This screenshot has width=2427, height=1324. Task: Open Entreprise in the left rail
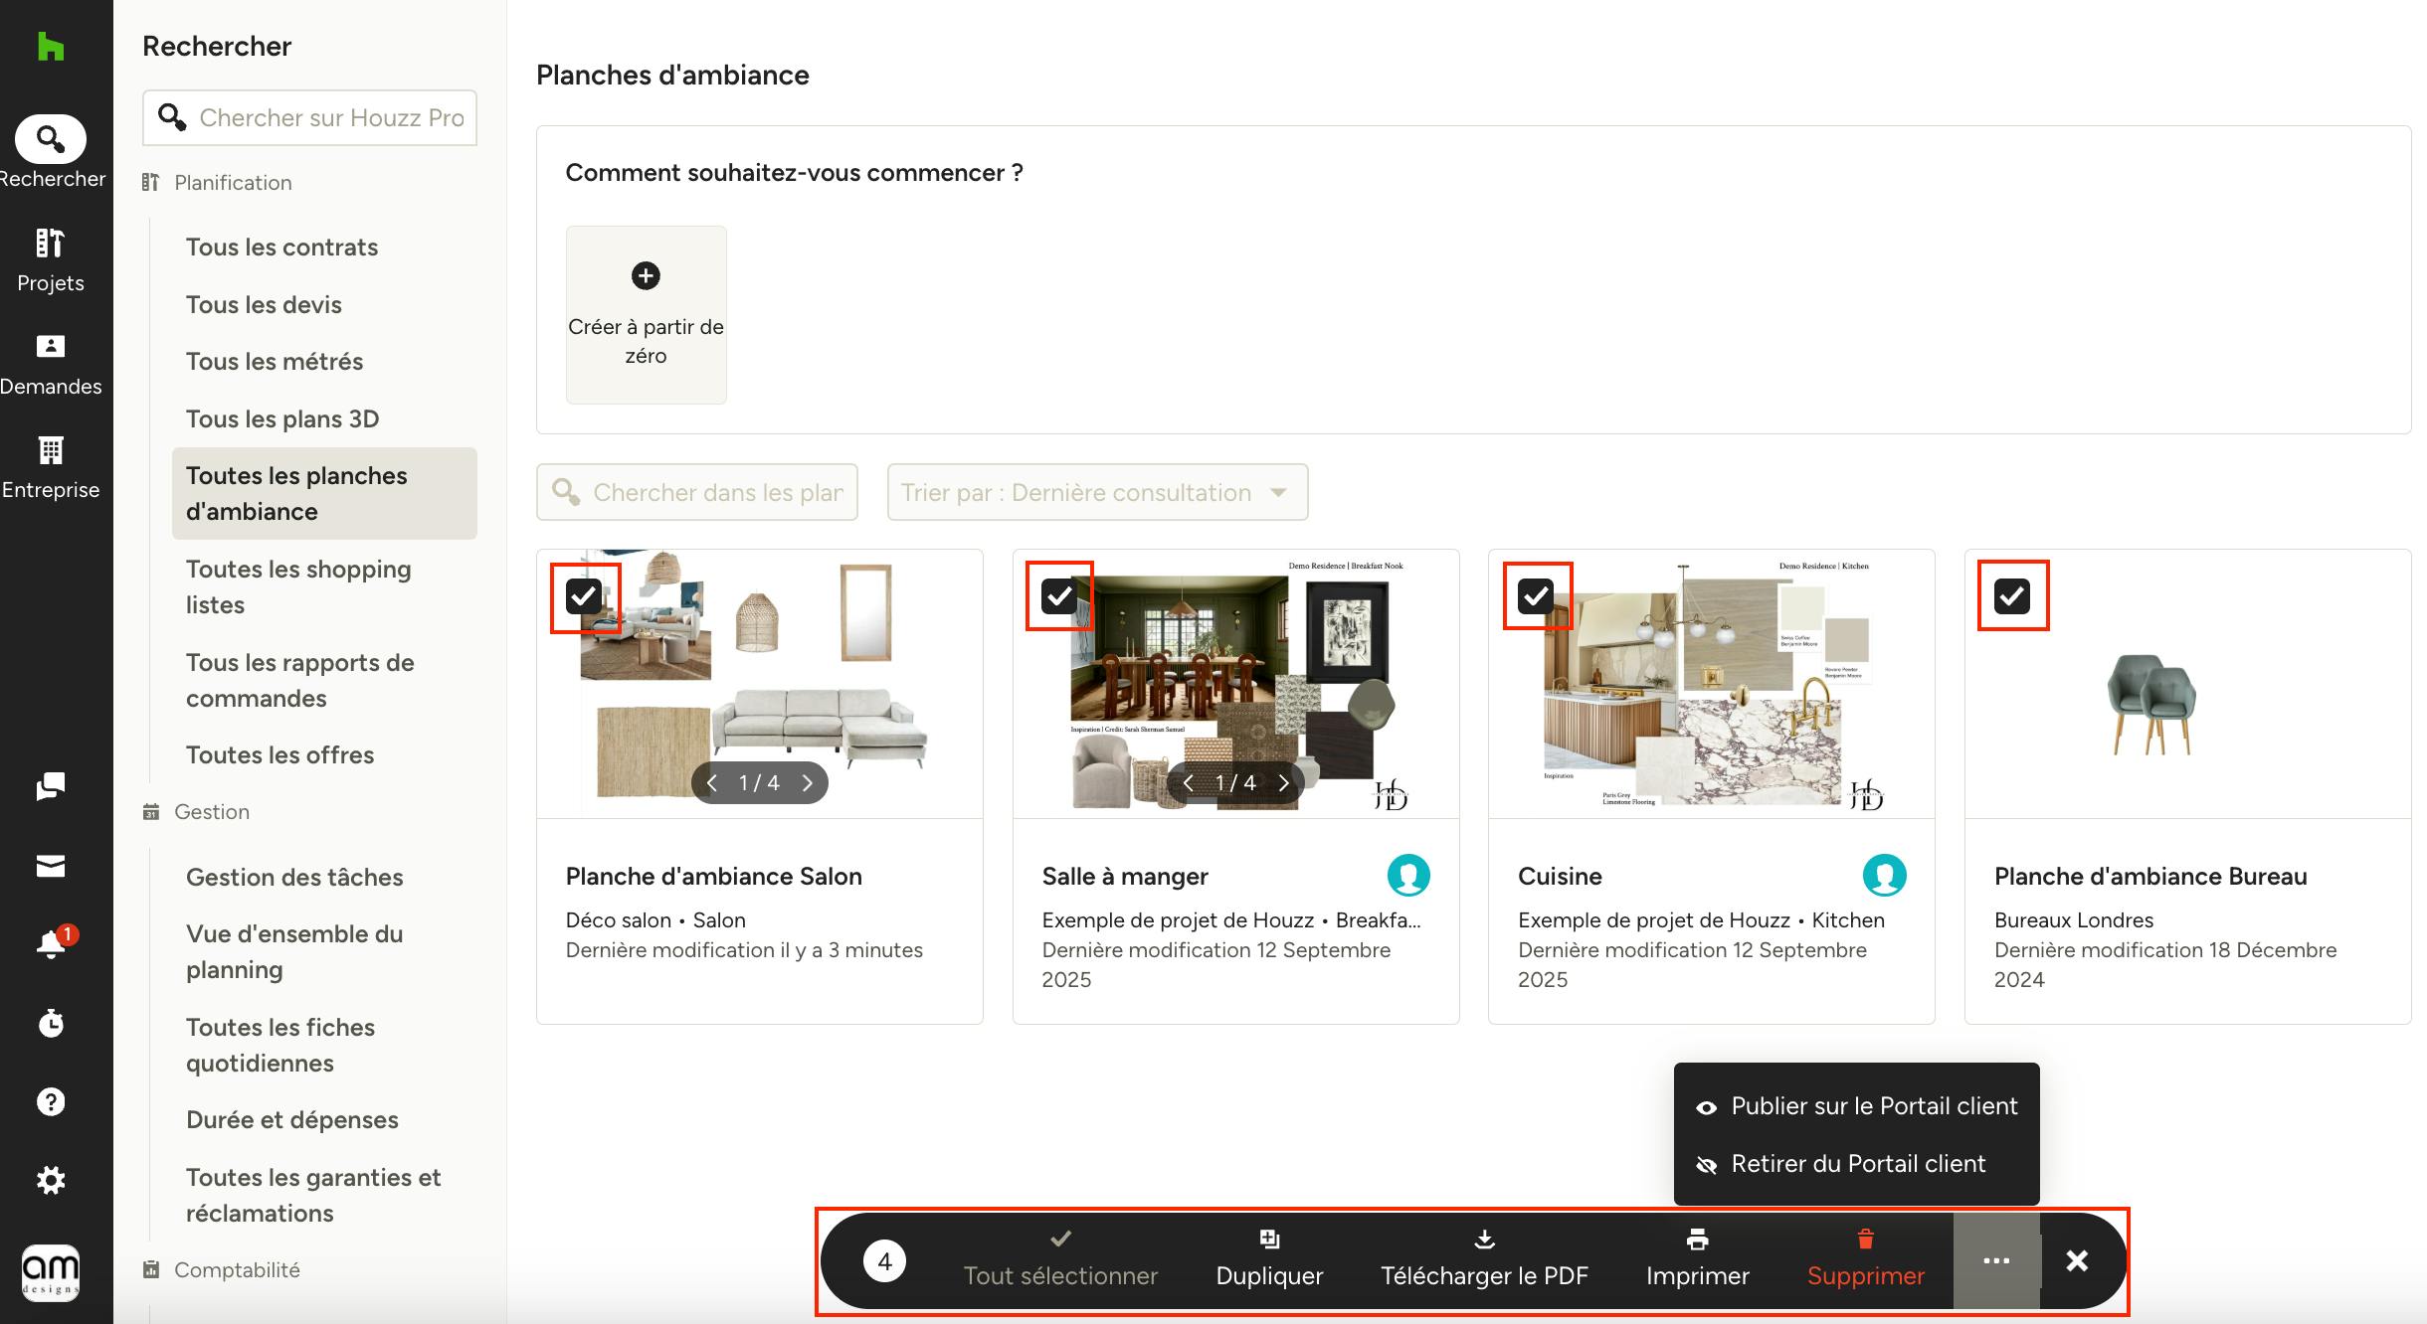51,467
